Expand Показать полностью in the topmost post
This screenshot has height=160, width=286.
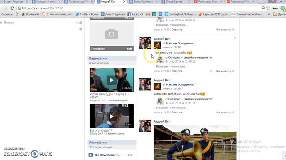(172, 25)
